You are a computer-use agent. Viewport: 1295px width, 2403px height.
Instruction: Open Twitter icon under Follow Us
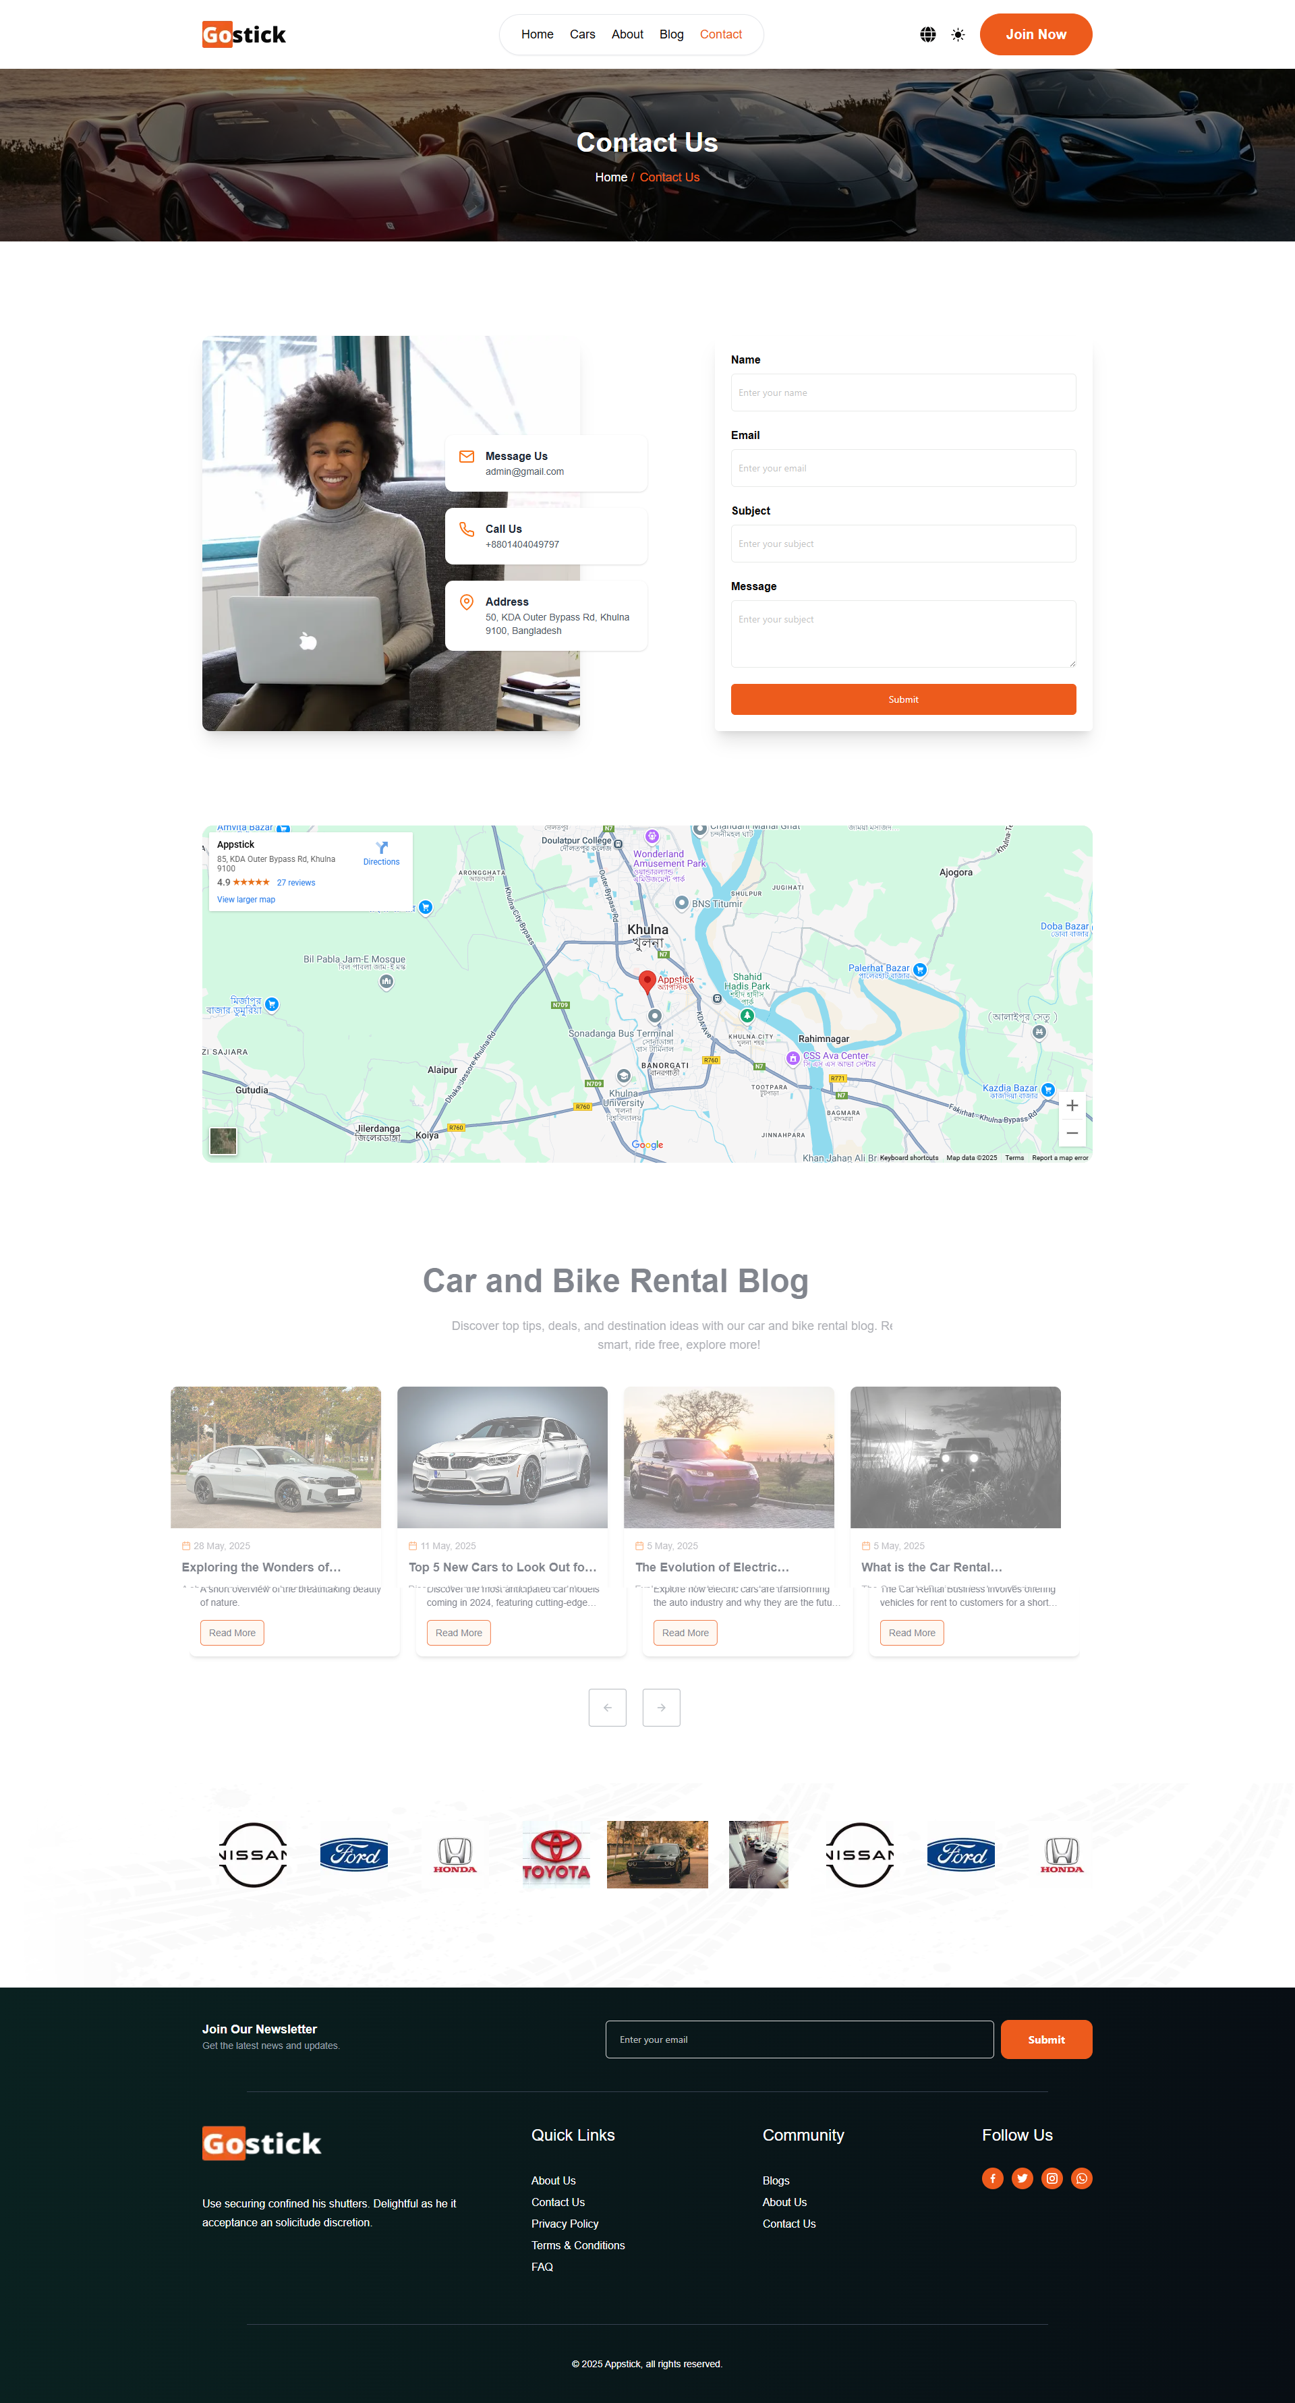[1022, 2178]
